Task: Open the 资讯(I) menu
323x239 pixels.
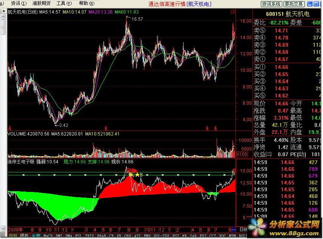Action: pyautogui.click(x=19, y=3)
